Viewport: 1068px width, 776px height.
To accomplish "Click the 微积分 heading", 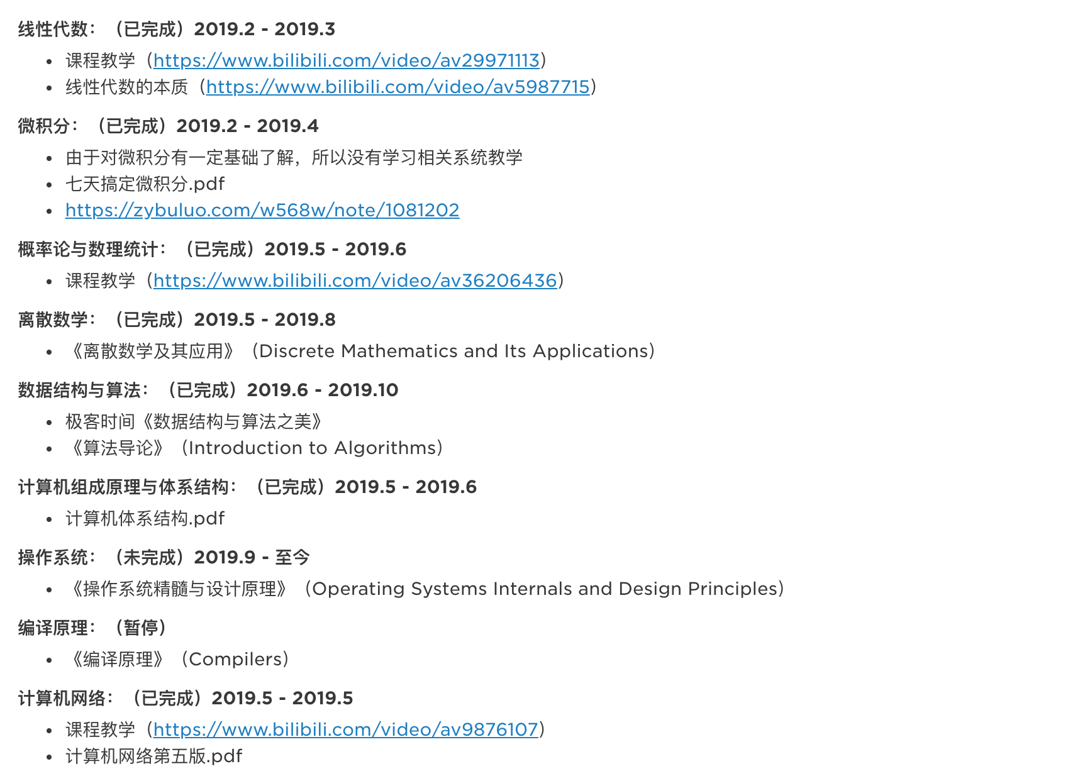I will pos(168,126).
